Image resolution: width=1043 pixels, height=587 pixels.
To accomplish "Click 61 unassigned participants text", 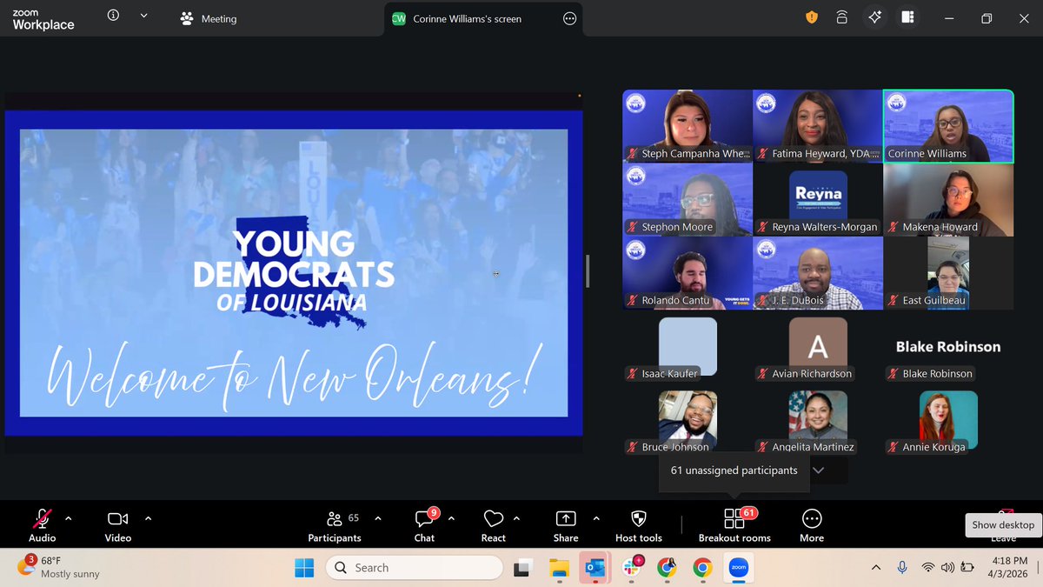I will [x=734, y=470].
